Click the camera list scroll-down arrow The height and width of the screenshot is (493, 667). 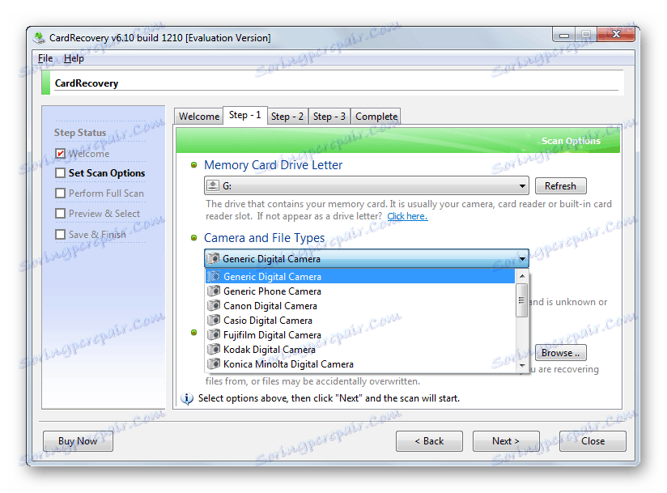pos(522,366)
